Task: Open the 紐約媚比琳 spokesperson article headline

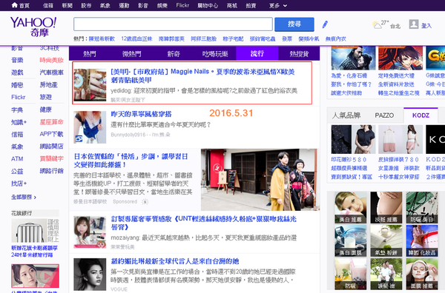Action: click(175, 261)
